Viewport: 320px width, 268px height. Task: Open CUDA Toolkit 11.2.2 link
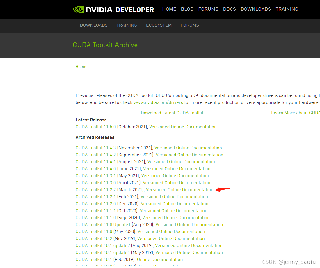pos(96,190)
